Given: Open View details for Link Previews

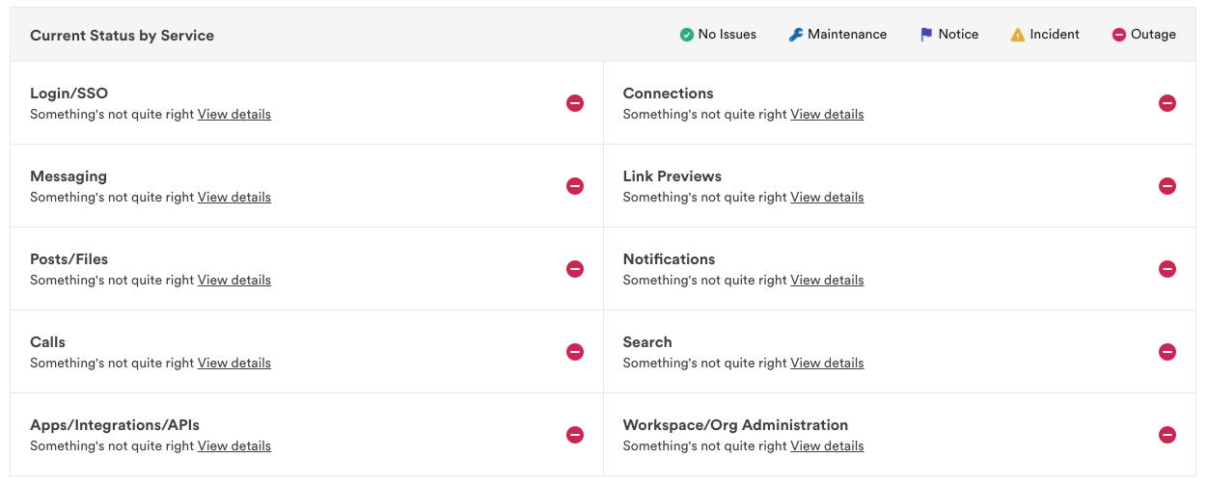Looking at the screenshot, I should [x=827, y=197].
